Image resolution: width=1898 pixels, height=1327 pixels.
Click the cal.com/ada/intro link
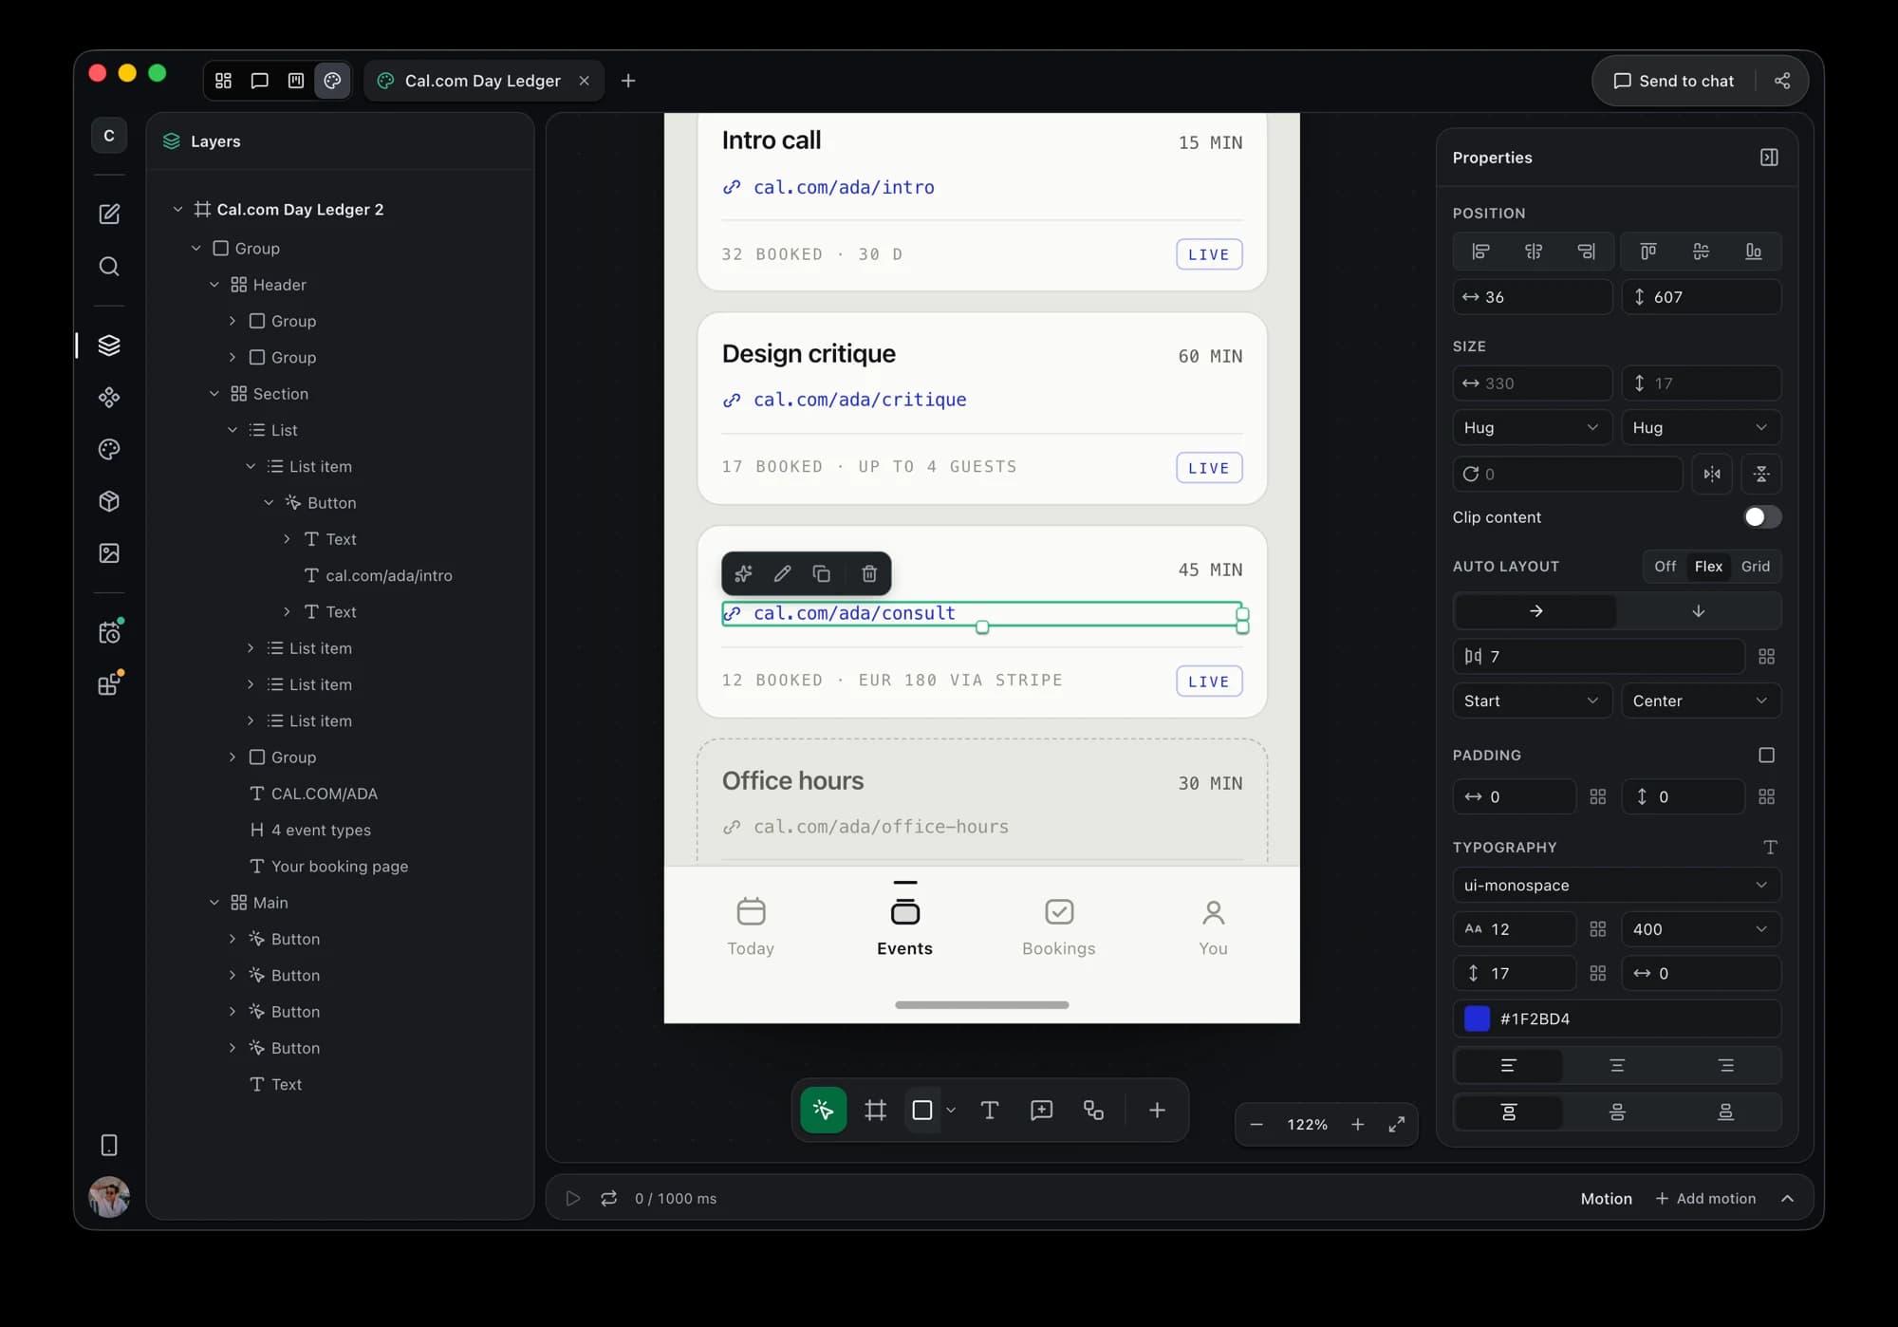coord(844,187)
